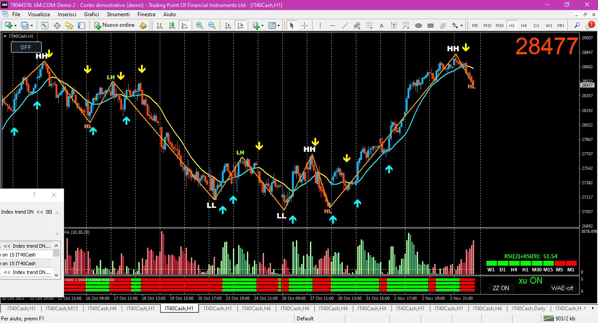Select the trendline drawing tool
This screenshot has height=323, width=598.
pyautogui.click(x=345, y=25)
